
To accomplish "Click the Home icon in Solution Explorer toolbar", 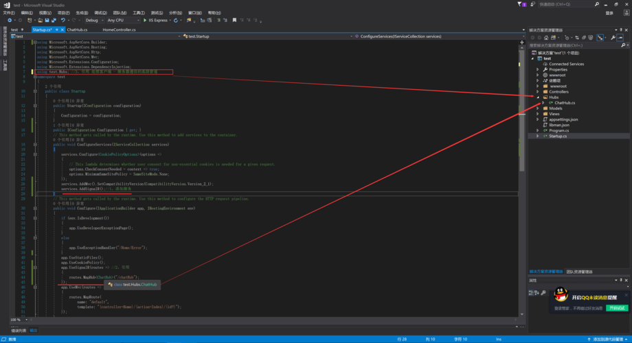I will (546, 38).
